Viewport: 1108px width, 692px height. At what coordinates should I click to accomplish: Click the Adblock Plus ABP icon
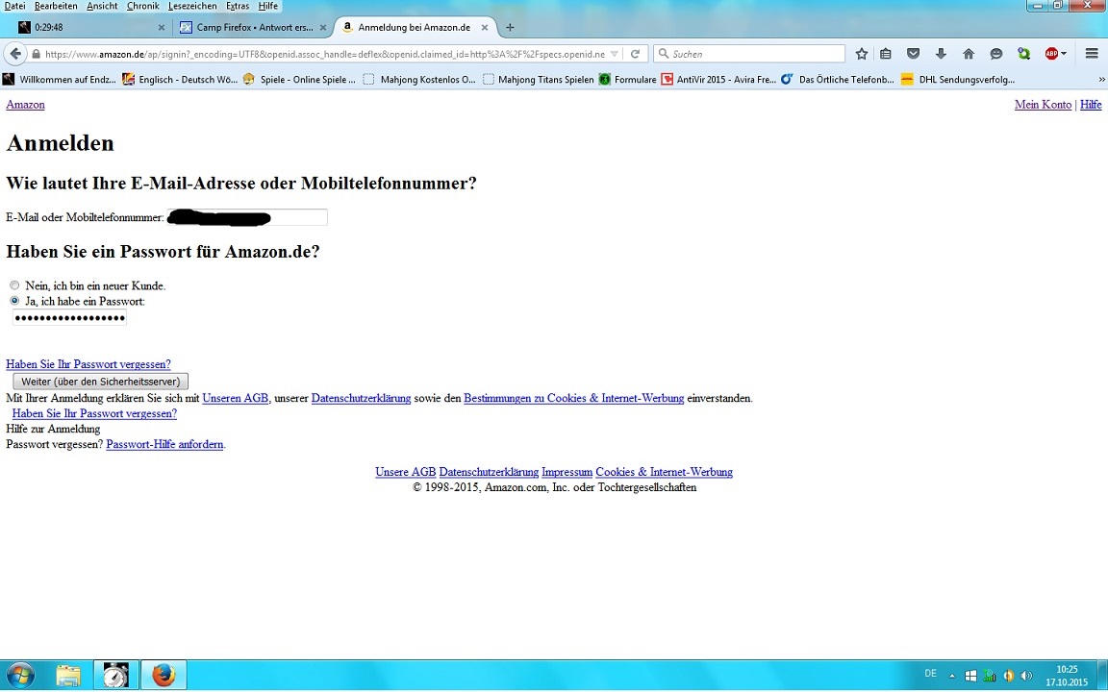click(1051, 54)
